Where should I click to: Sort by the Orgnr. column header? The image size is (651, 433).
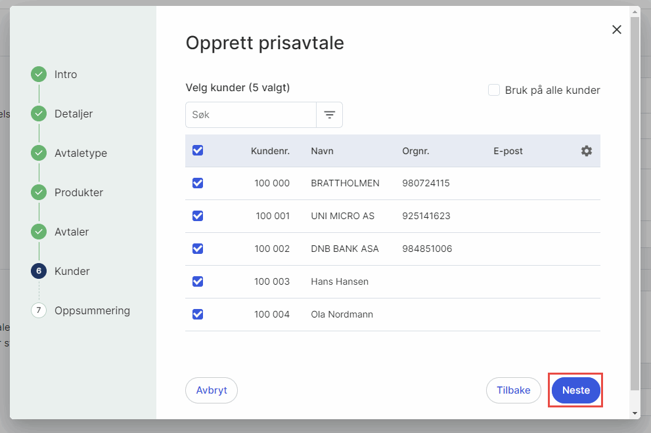click(415, 151)
